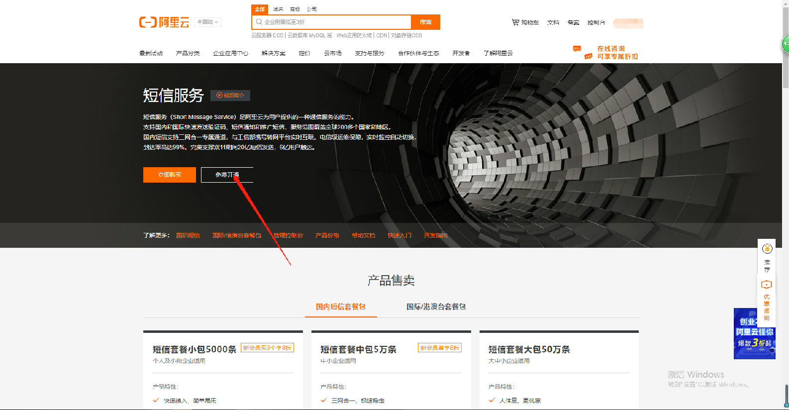
Task: Open the 快速入门 link
Action: coord(399,235)
